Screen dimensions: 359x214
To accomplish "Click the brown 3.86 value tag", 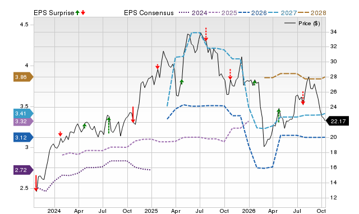I will click(24, 77).
